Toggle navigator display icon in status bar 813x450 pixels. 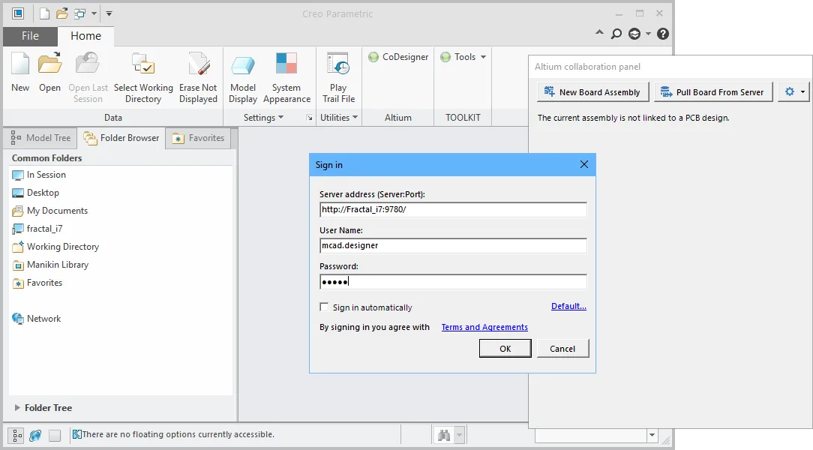point(16,435)
